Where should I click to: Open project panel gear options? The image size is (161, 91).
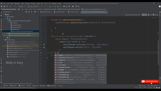pos(35,12)
